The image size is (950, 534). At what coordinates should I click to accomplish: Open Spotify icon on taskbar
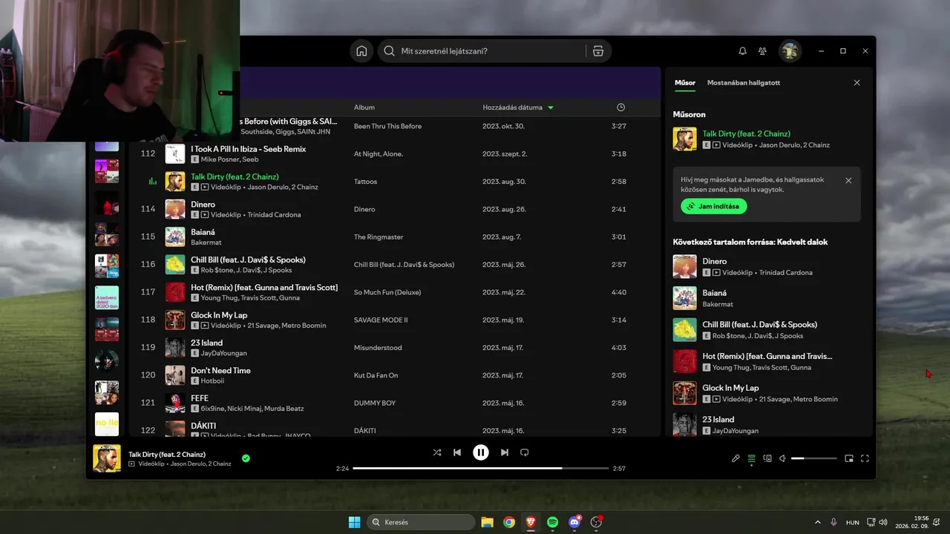click(553, 522)
